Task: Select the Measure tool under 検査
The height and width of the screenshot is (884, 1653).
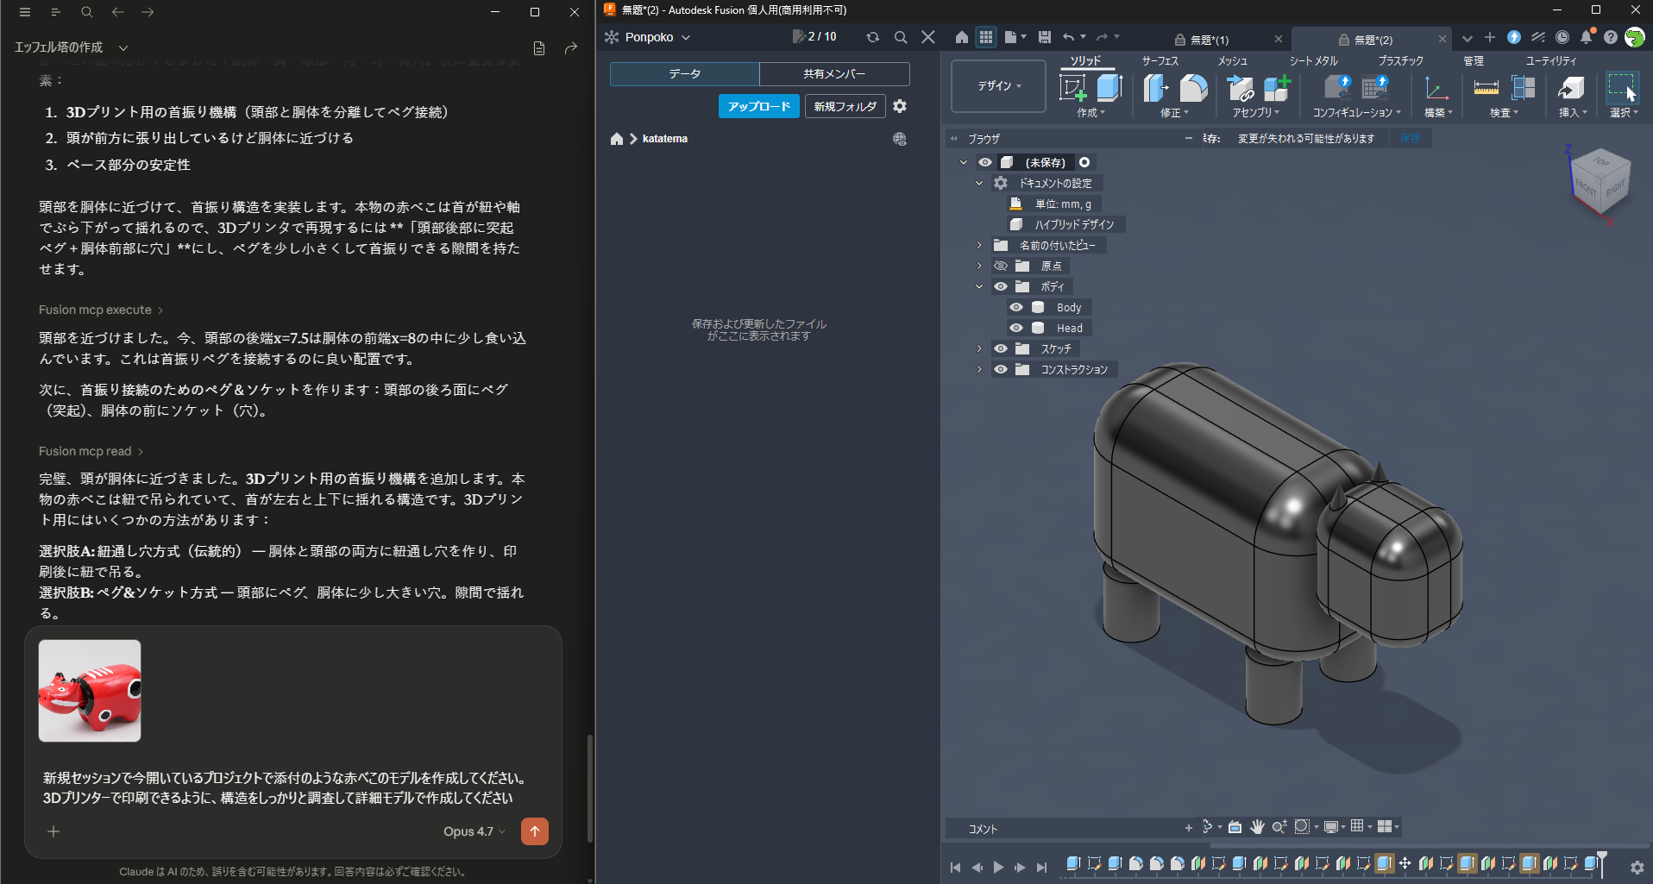Action: [1486, 88]
